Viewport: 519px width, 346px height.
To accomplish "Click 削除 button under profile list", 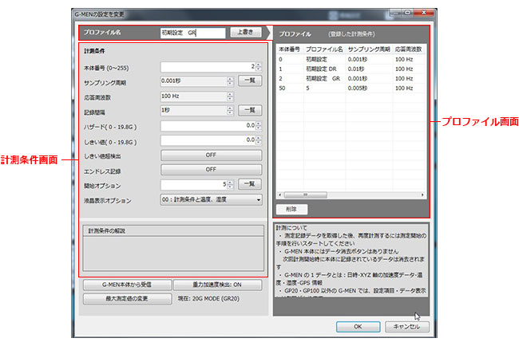I will point(290,209).
